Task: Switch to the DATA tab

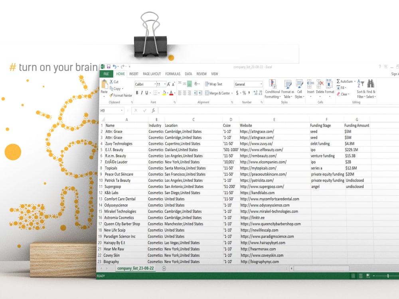Action: coord(188,74)
